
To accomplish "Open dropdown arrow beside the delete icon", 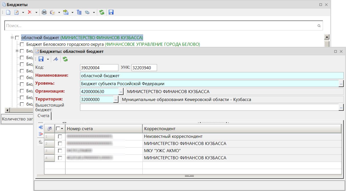I will (36, 12).
